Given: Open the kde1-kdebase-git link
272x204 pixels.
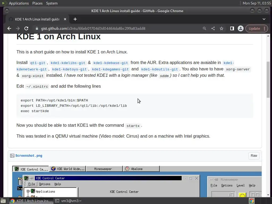Looking at the screenshot, I should [110, 63].
